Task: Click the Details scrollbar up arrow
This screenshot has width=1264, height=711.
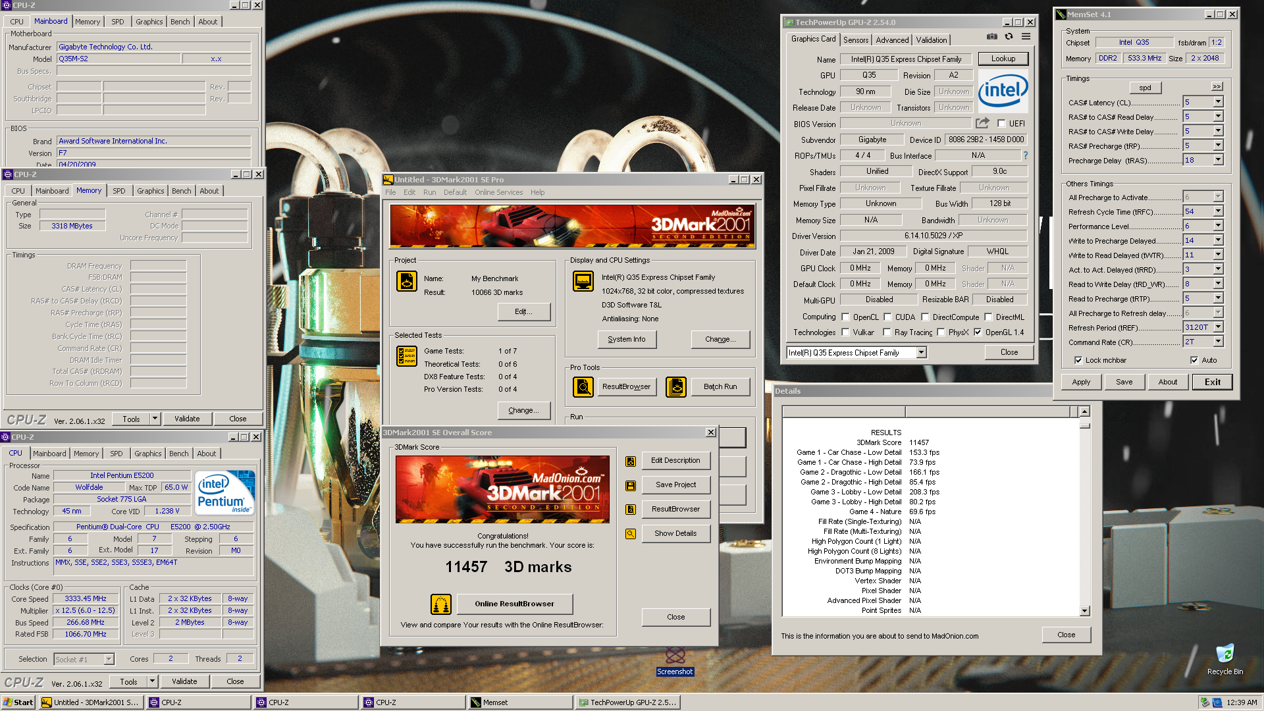Action: click(x=1084, y=411)
